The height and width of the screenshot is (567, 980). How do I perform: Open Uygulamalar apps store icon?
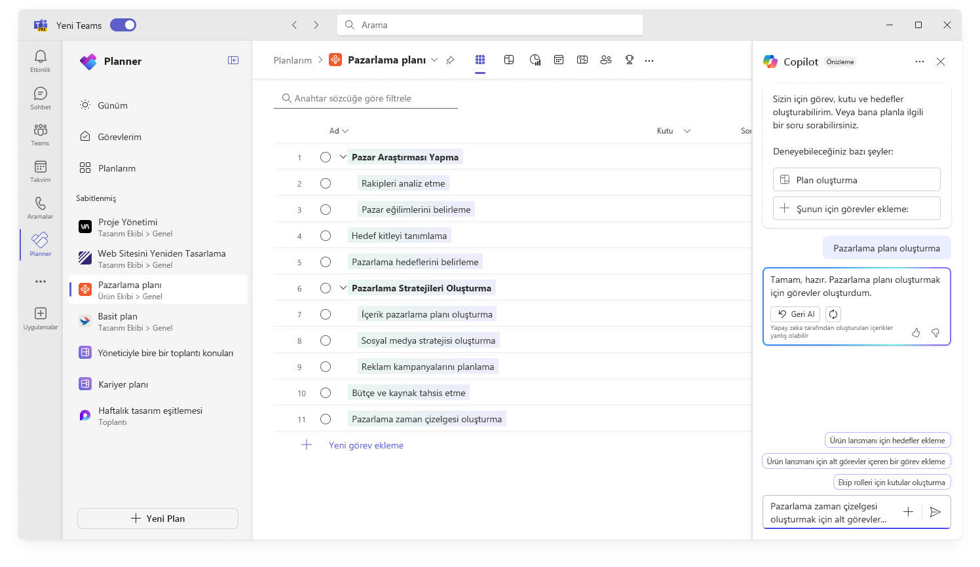(41, 318)
